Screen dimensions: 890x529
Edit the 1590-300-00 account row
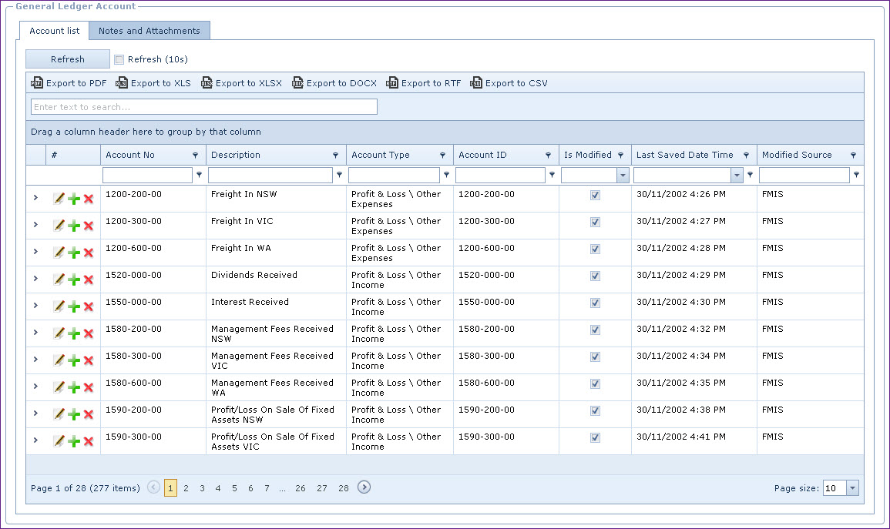pyautogui.click(x=59, y=441)
